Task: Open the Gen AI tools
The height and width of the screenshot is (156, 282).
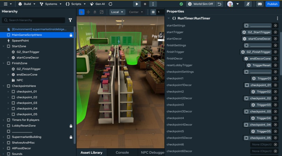Action: coord(98,4)
